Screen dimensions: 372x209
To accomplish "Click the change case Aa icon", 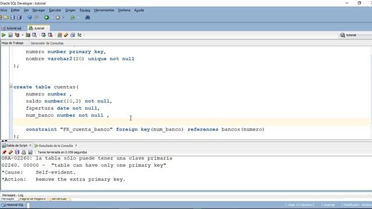I will (80, 35).
